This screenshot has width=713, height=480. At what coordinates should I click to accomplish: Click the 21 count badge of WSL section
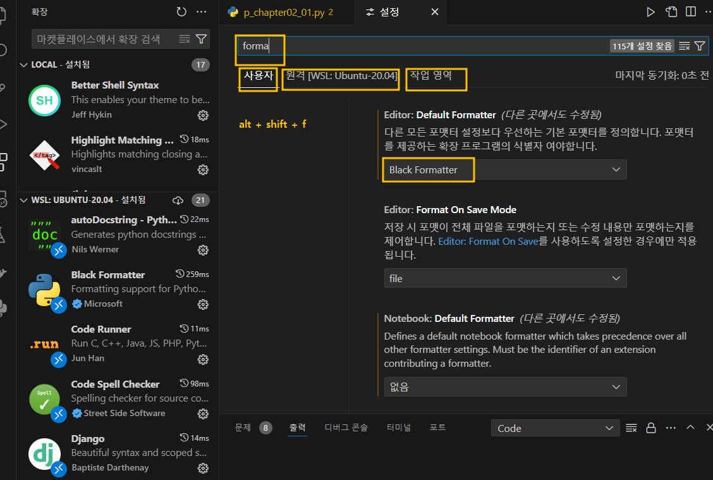click(200, 200)
